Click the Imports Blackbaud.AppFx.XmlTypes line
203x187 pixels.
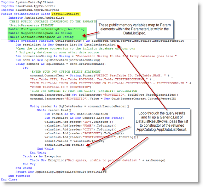[26, 10]
